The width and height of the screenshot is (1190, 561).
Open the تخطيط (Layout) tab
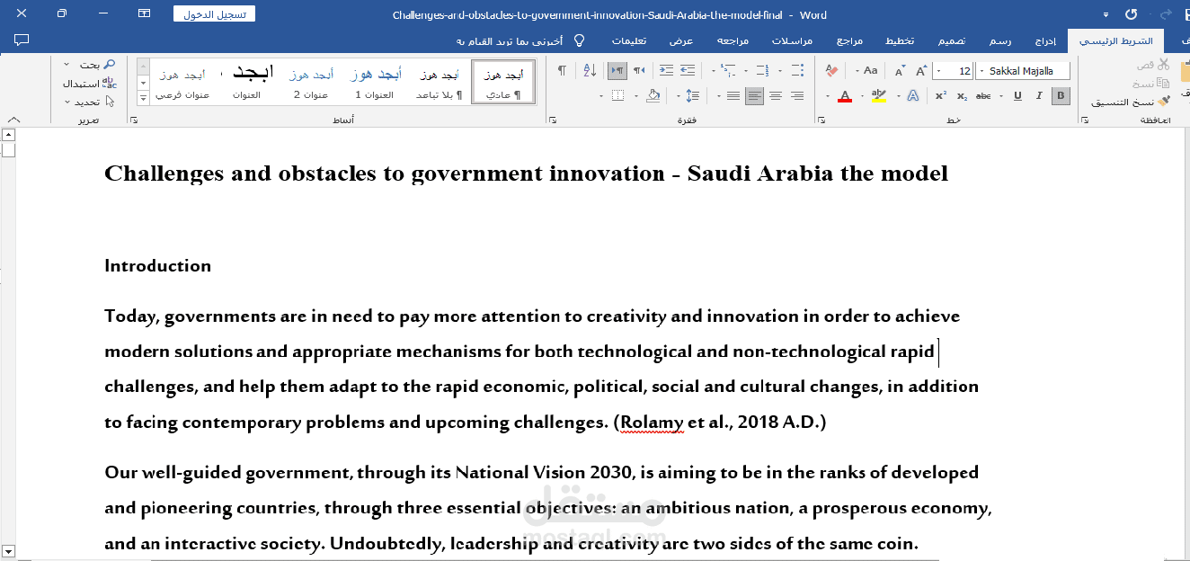[900, 41]
